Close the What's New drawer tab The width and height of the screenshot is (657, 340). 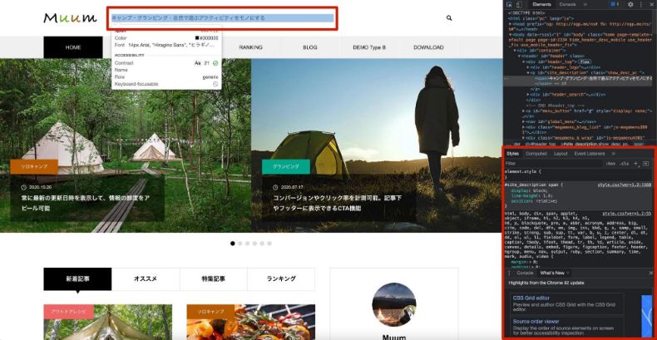point(568,273)
